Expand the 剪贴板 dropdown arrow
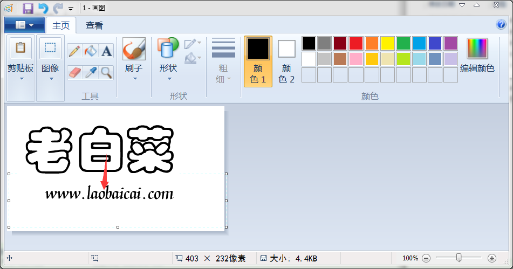This screenshot has width=513, height=269. click(22, 79)
